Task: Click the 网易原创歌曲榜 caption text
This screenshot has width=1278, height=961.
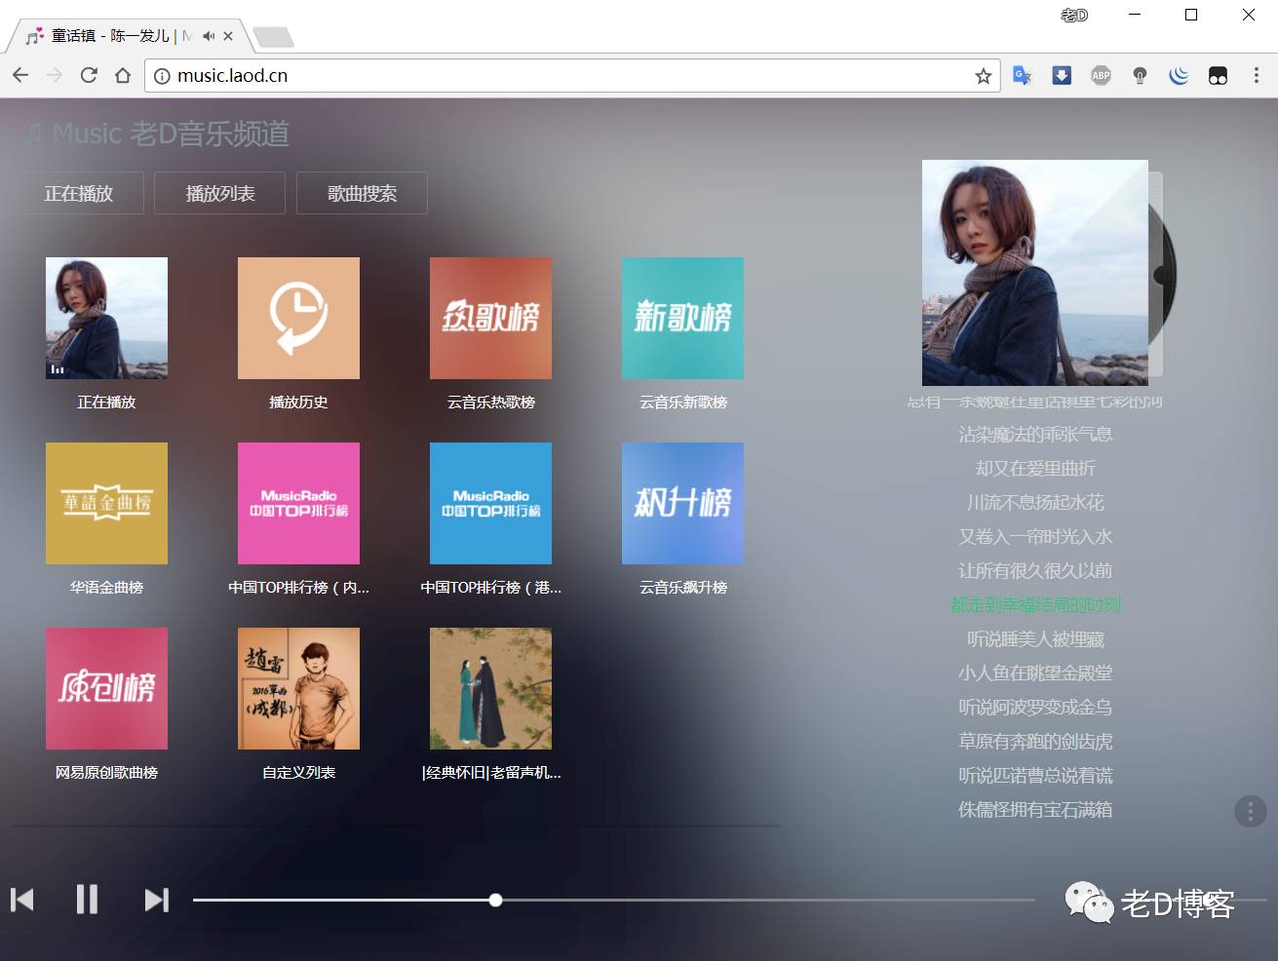Action: [x=106, y=772]
